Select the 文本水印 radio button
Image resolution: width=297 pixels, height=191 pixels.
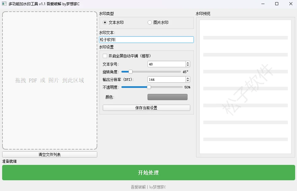[x=105, y=22]
